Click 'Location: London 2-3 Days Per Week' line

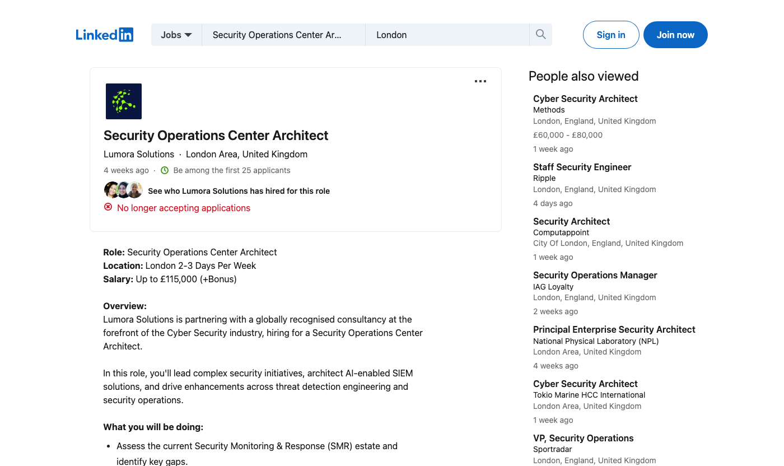point(179,265)
